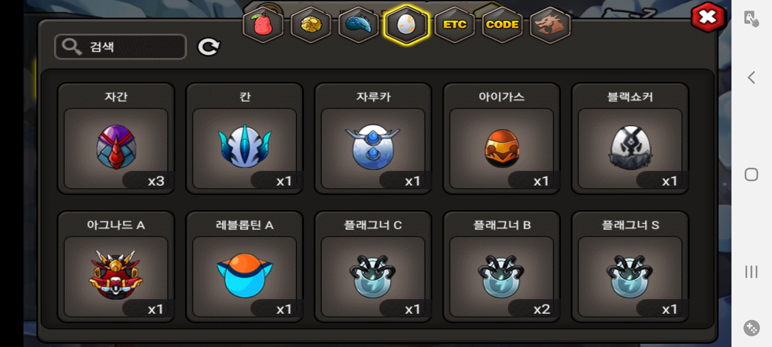Switch to the ETC tab
This screenshot has width=772, height=347.
coord(455,25)
